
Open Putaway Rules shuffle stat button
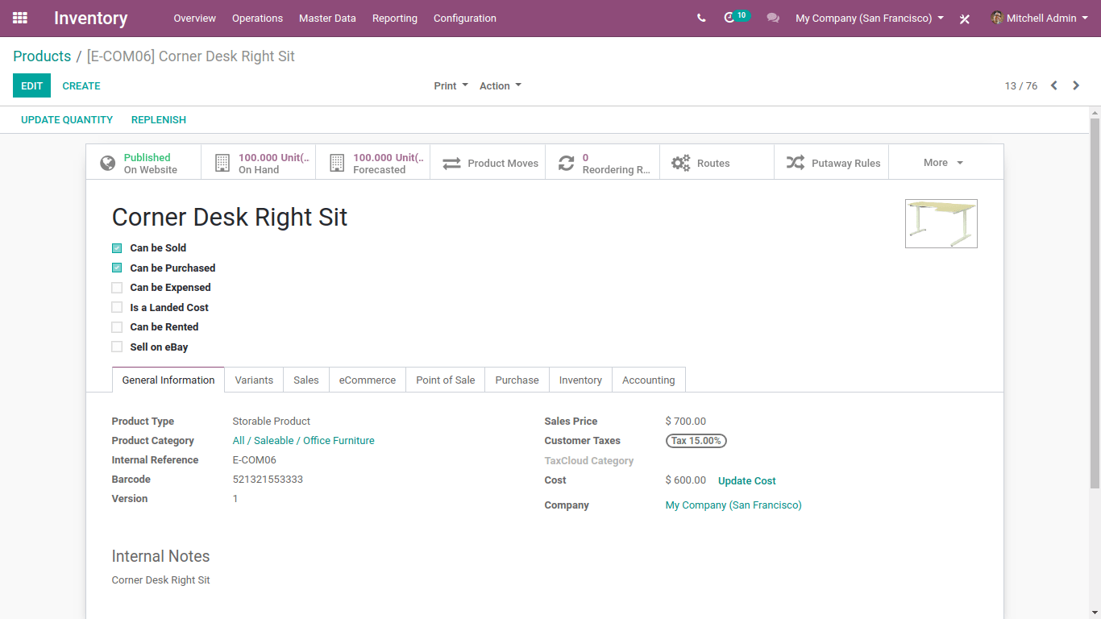tap(831, 162)
